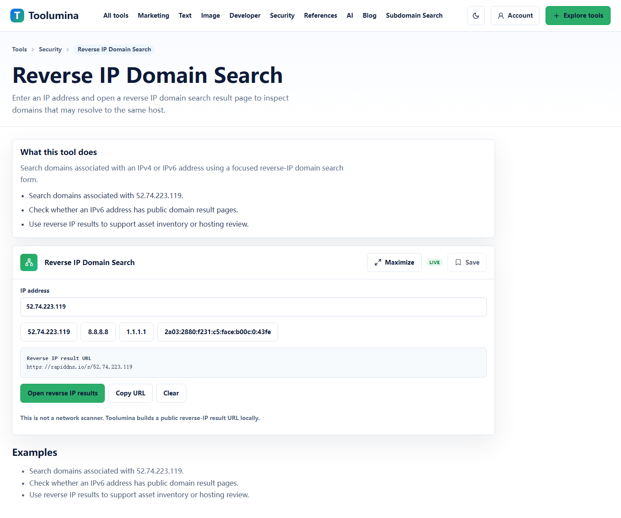Click the Toolumina brand name

tap(53, 16)
